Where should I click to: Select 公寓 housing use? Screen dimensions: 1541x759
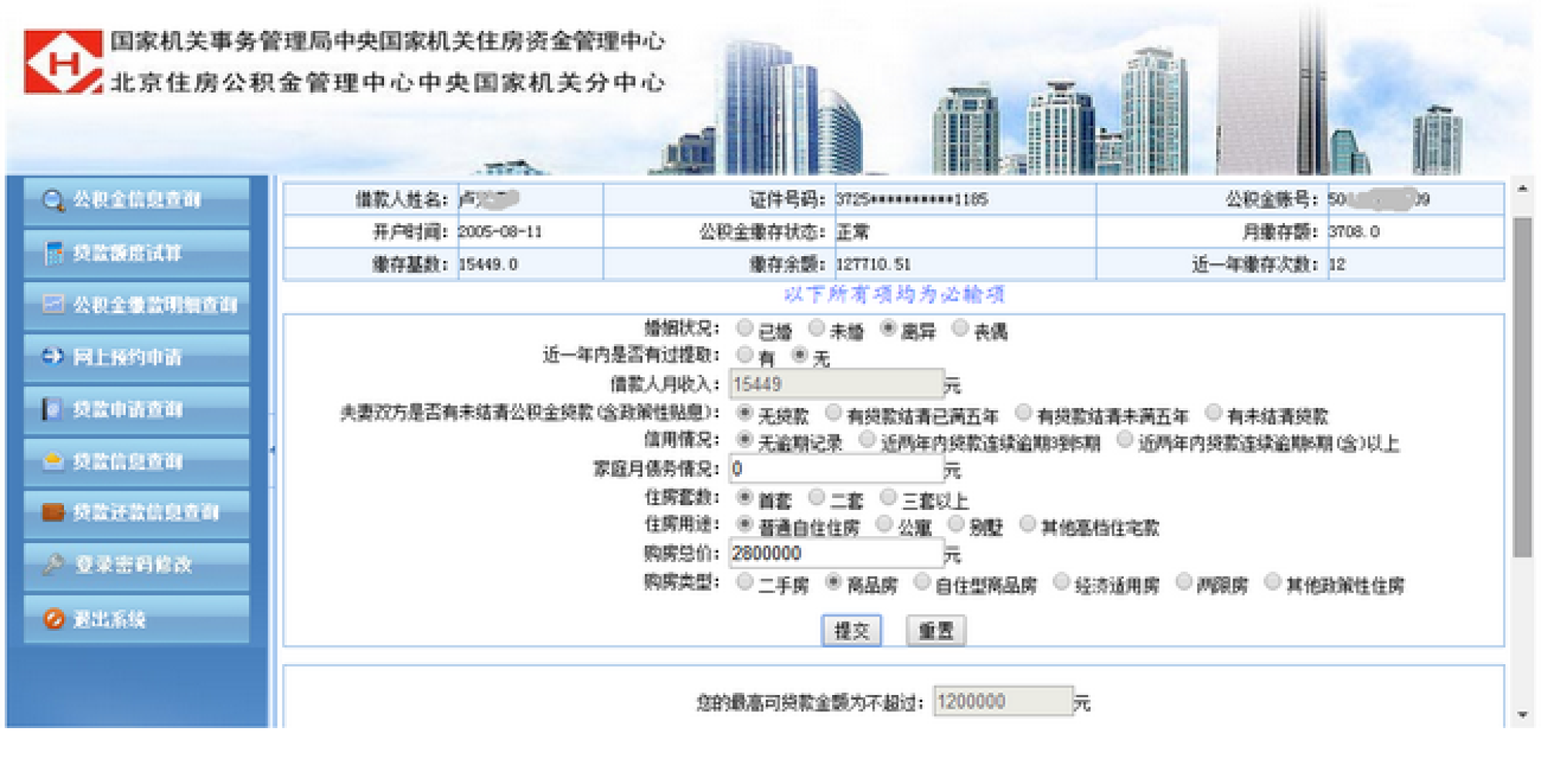[x=884, y=525]
